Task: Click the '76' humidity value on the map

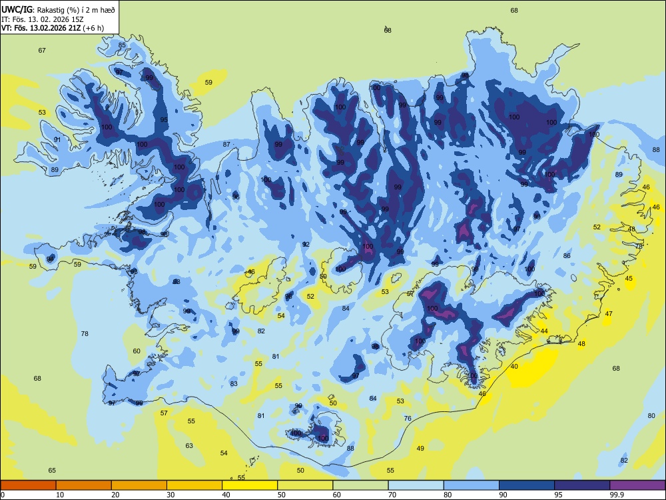Action: (408, 419)
